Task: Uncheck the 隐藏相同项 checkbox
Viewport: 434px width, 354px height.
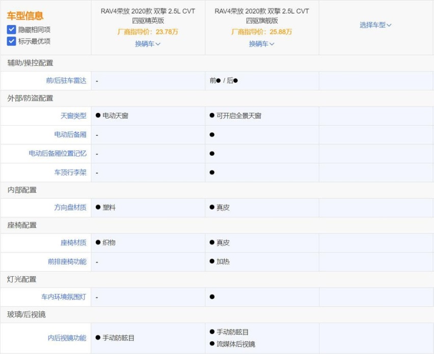Action: click(x=11, y=29)
